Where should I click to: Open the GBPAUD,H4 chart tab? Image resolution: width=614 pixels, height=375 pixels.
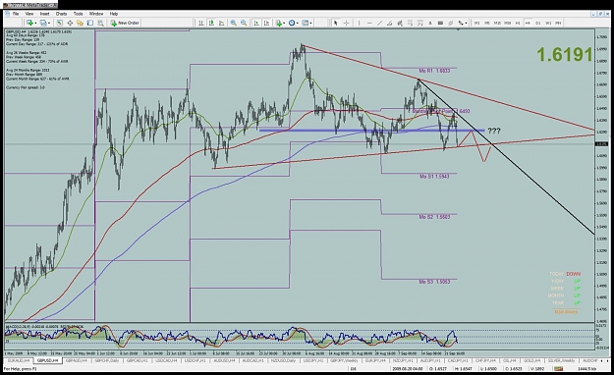(x=77, y=360)
